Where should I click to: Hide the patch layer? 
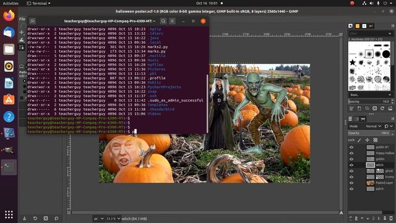point(351,189)
